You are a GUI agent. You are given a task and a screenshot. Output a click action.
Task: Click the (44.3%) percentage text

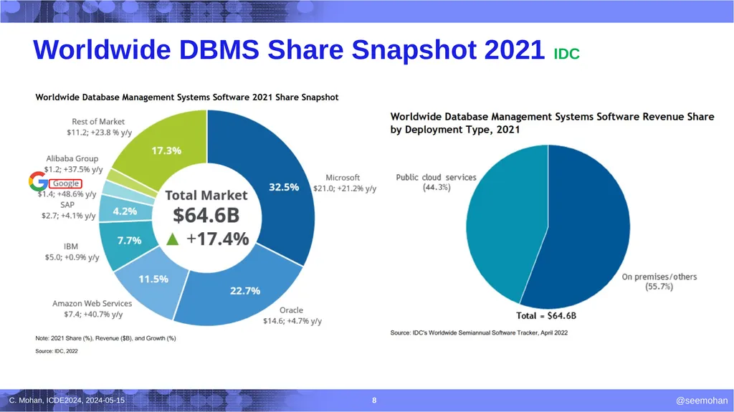437,188
